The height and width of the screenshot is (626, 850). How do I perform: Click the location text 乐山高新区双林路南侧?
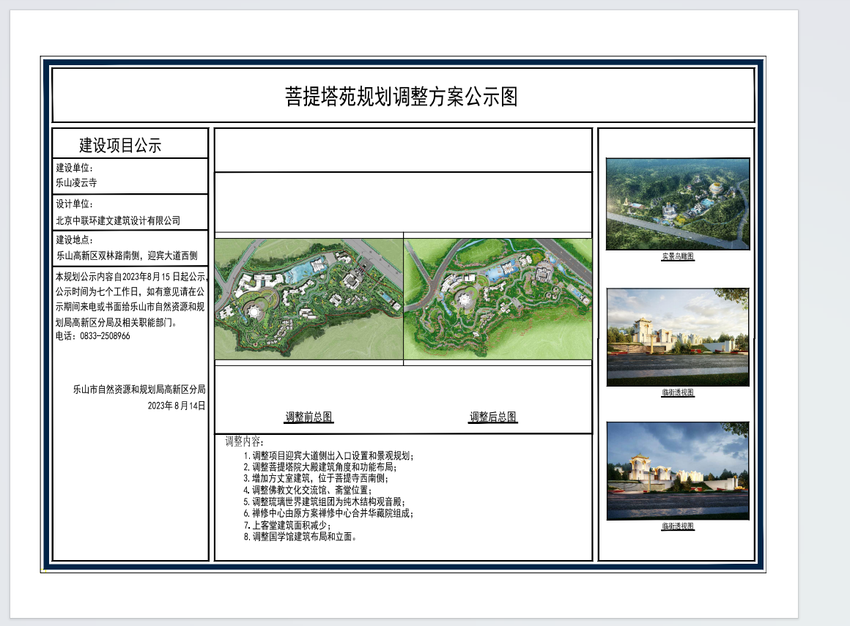(99, 256)
